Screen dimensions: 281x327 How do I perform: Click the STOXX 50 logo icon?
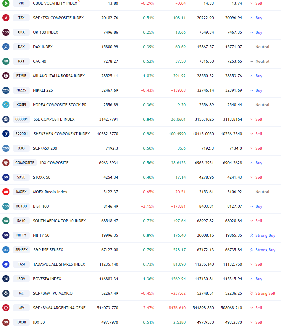click(x=6, y=177)
